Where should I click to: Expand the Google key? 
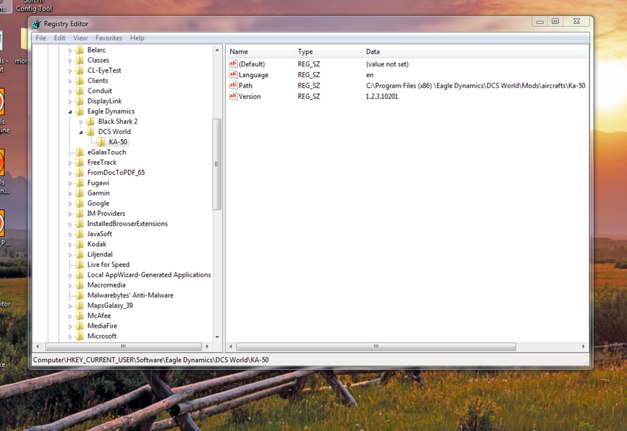[x=70, y=204]
